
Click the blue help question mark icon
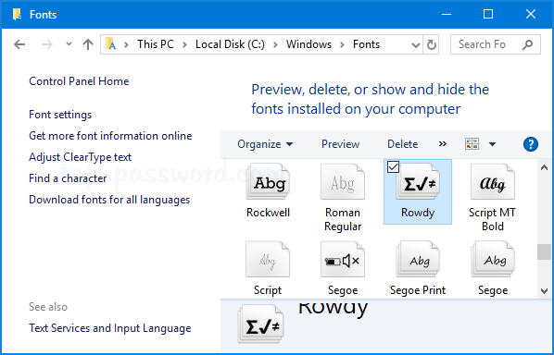point(530,144)
